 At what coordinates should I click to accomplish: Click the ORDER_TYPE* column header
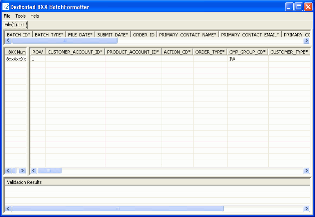(210, 52)
